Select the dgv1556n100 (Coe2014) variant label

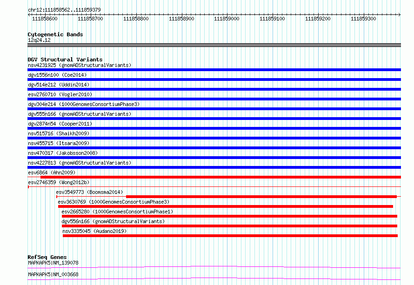57,75
